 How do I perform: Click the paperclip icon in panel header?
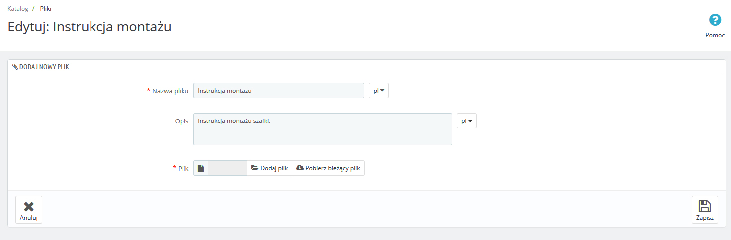click(15, 67)
